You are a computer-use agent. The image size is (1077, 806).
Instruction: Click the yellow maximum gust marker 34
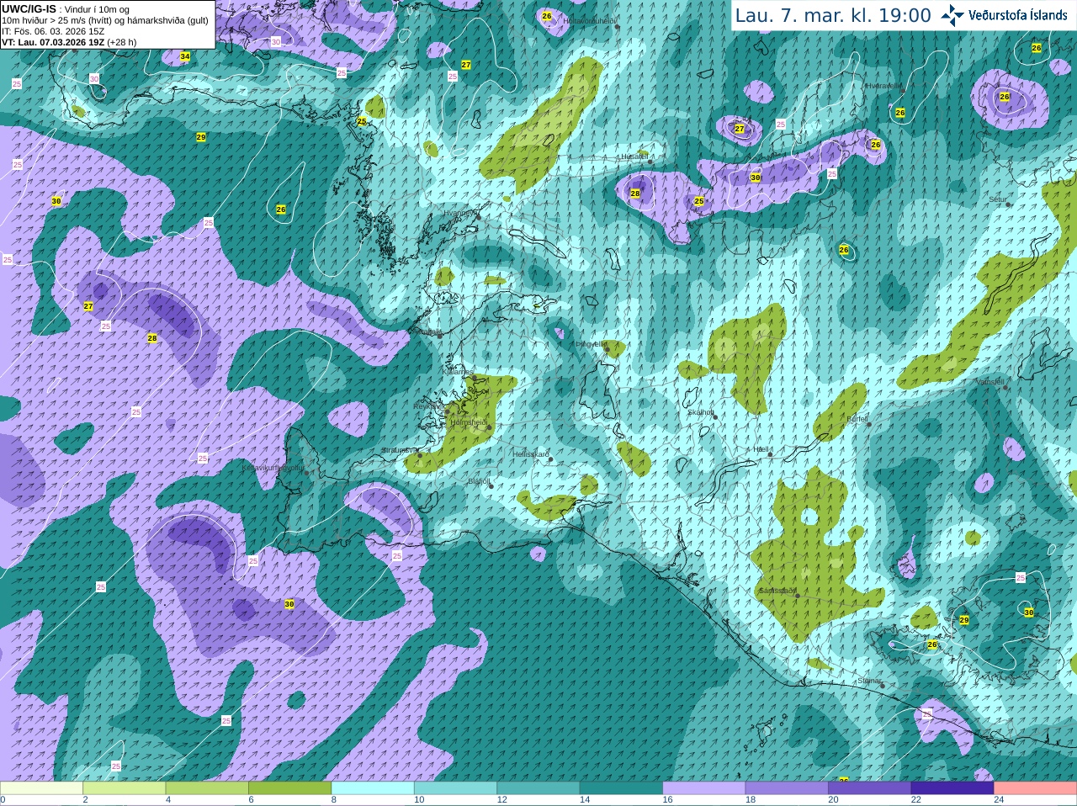[x=185, y=56]
